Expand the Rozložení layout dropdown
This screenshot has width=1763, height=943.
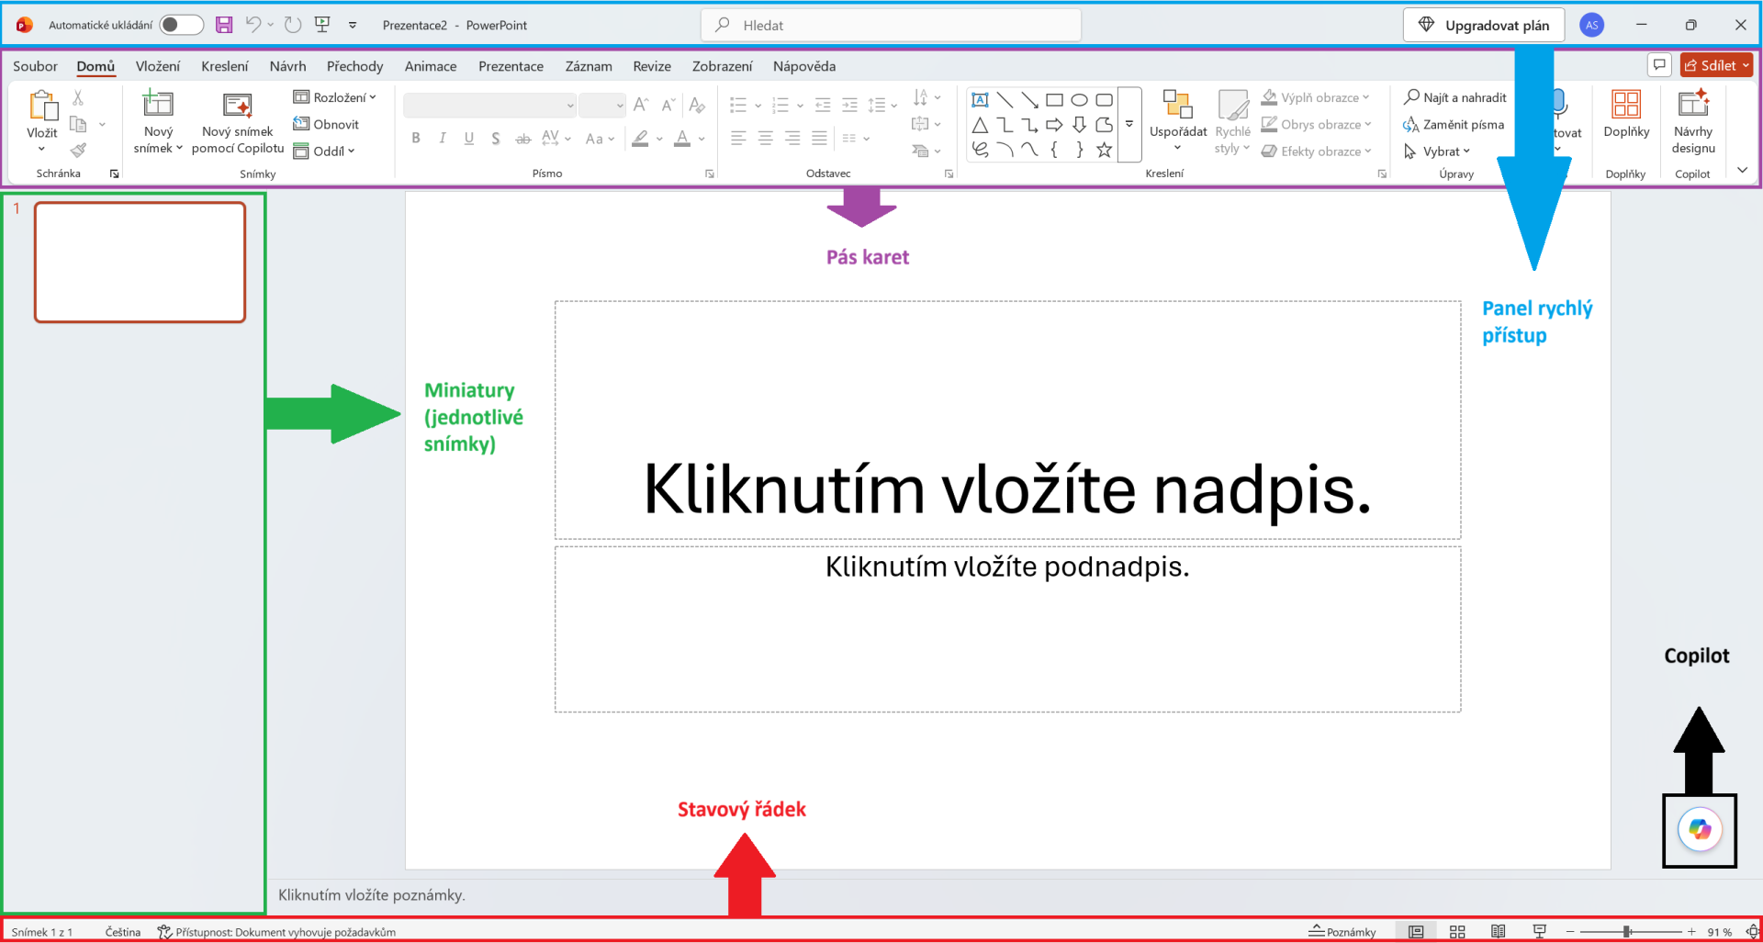click(x=335, y=97)
